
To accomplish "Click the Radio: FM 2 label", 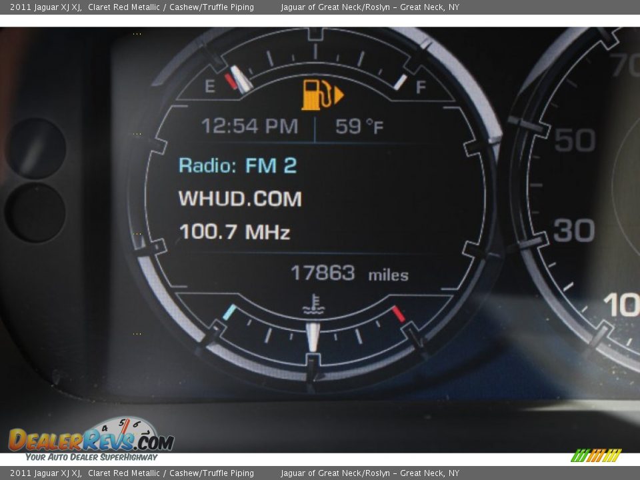I will [237, 165].
